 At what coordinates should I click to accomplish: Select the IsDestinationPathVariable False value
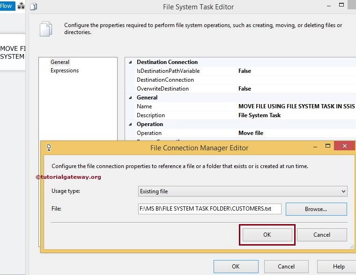coord(245,71)
